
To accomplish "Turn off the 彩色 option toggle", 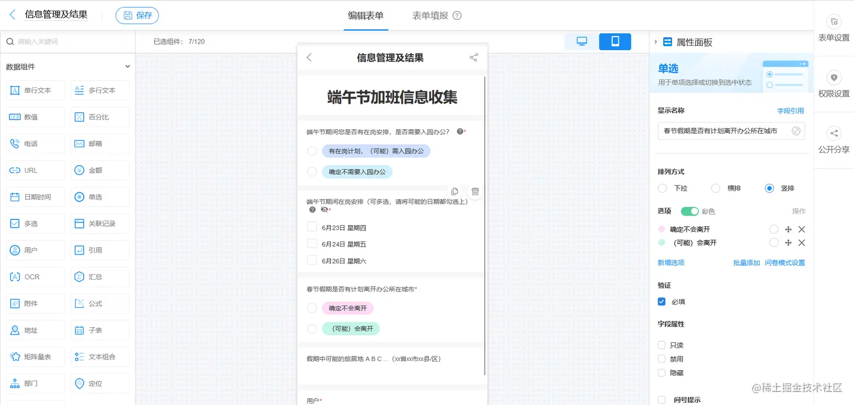I will pyautogui.click(x=689, y=210).
